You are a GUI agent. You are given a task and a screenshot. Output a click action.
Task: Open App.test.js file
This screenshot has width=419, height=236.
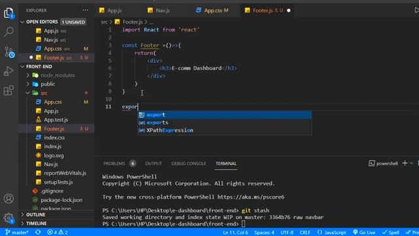[x=56, y=119]
